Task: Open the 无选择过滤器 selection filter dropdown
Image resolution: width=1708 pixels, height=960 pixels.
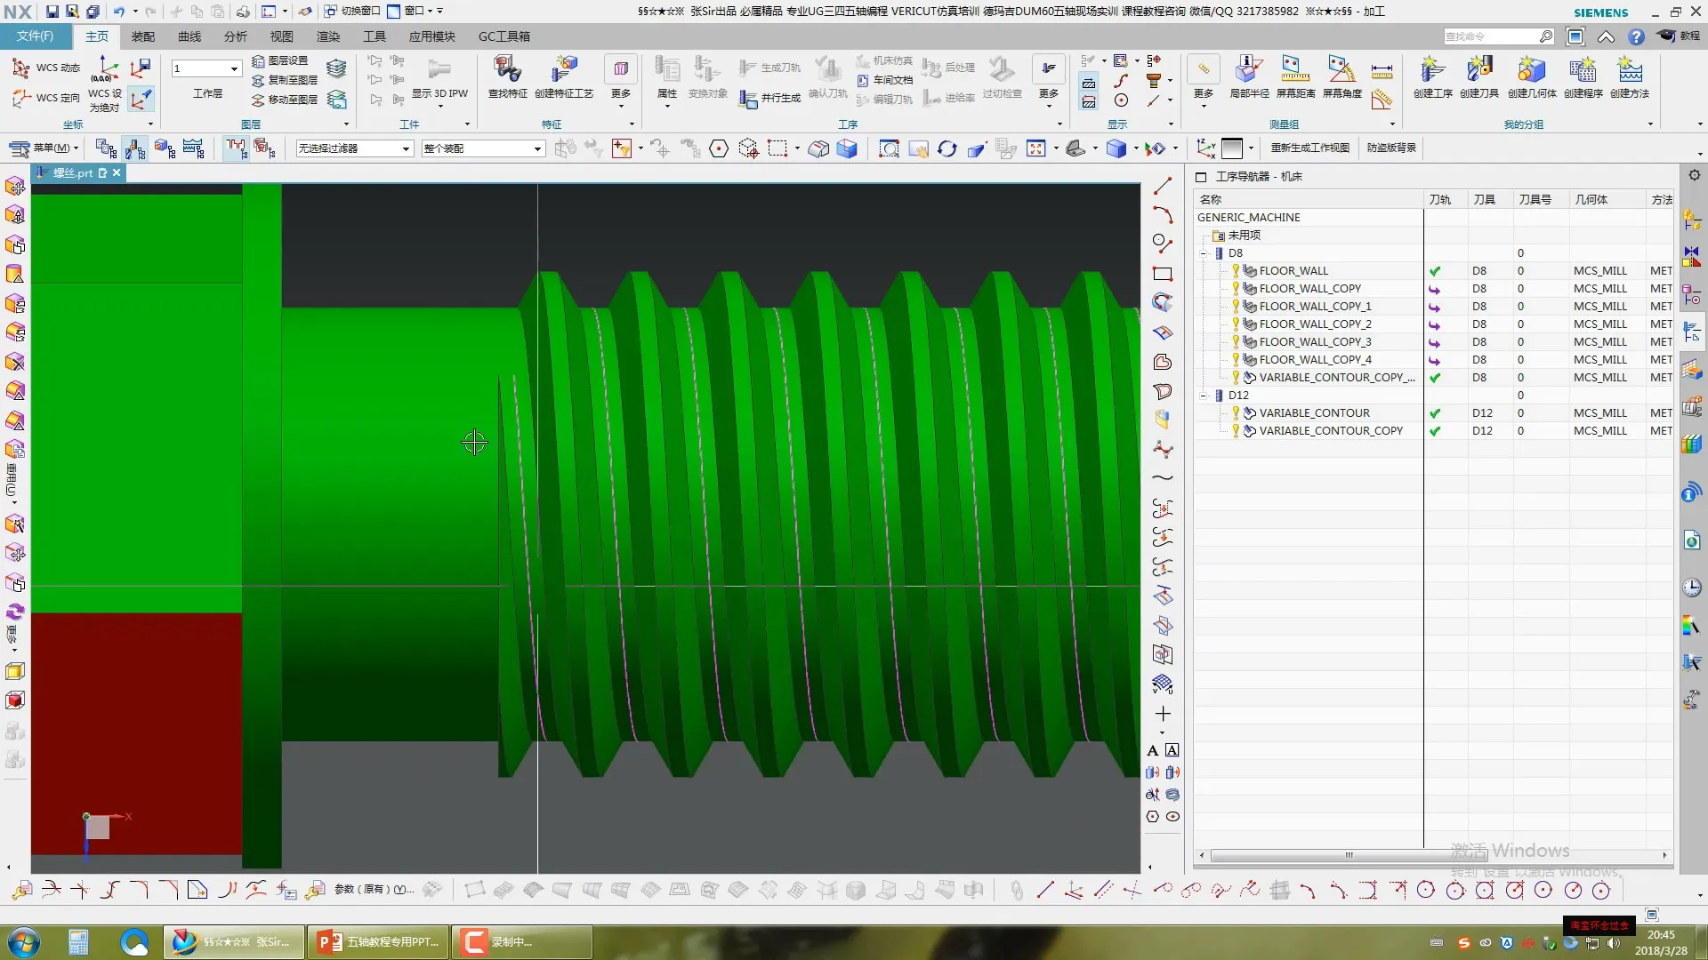Action: (x=406, y=148)
